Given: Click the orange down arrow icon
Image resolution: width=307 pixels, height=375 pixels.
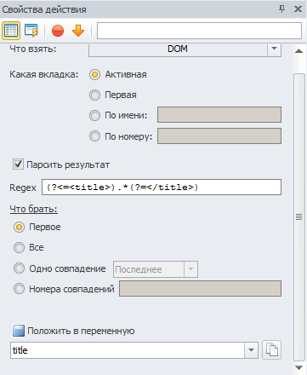Looking at the screenshot, I should [78, 31].
